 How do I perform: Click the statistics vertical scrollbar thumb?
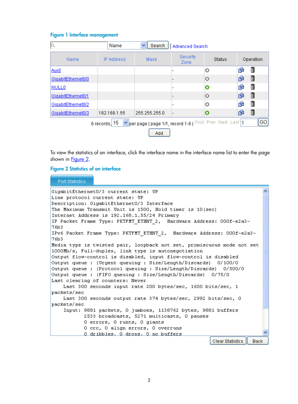click(266, 251)
